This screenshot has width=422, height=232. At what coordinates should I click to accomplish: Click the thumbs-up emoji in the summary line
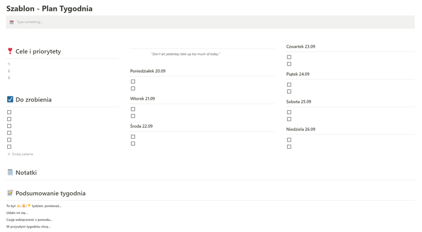(19, 206)
